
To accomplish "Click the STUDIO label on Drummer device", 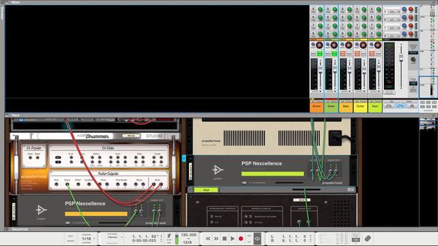I will (154, 136).
